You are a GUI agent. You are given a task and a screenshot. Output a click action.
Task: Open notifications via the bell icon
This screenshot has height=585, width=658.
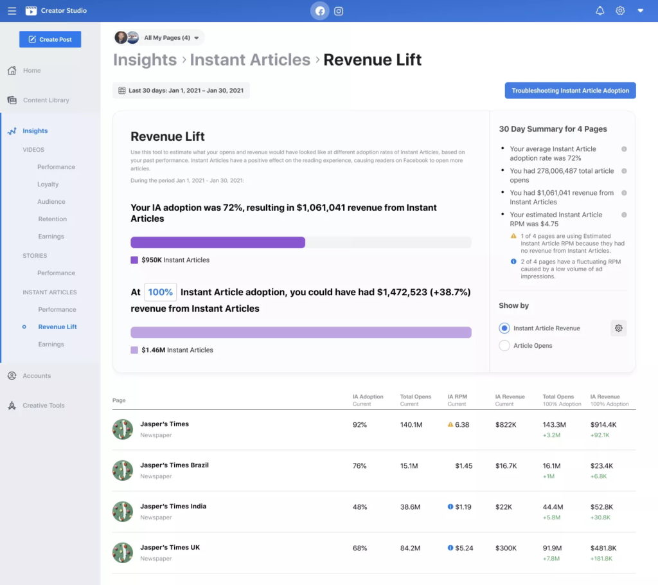pyautogui.click(x=600, y=10)
